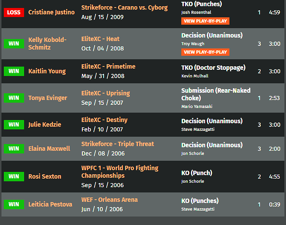Click View Play-By-Play for Kobold-Schmitz fight

205,52
